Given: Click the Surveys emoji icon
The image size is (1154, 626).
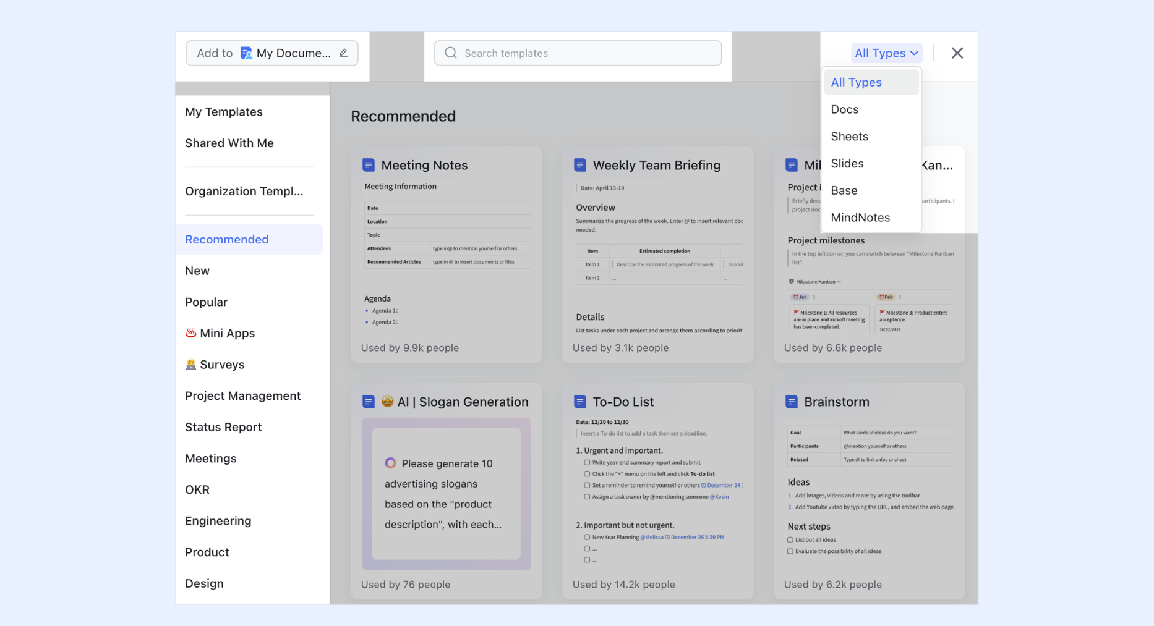Looking at the screenshot, I should tap(190, 365).
